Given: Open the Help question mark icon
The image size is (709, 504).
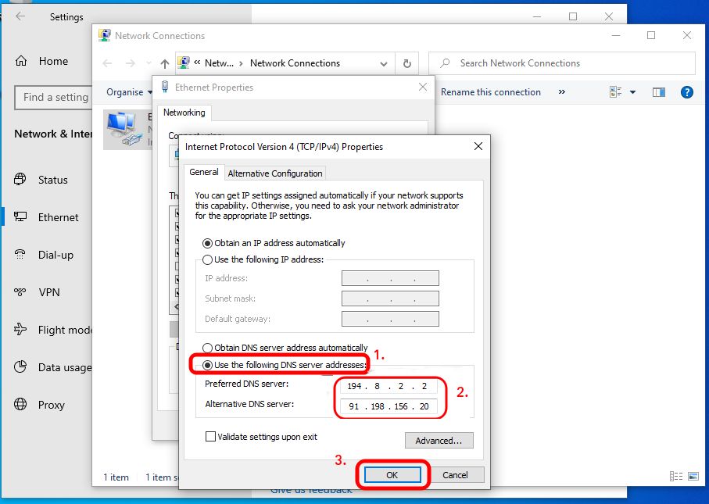Looking at the screenshot, I should point(687,92).
